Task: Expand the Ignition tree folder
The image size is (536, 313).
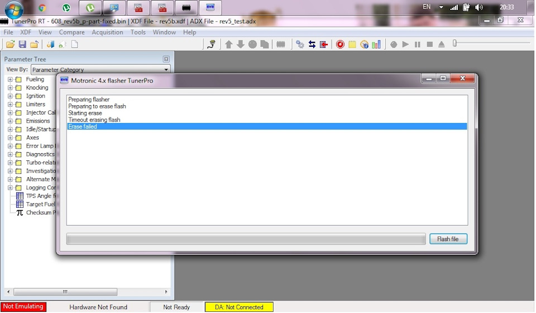Action: coord(10,96)
